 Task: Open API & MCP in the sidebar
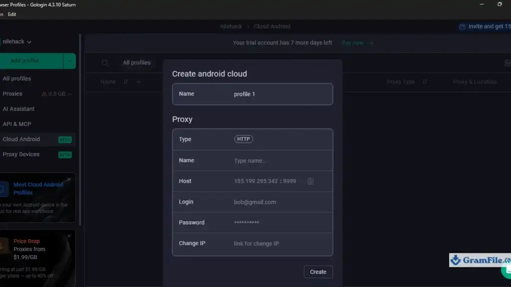coord(17,124)
